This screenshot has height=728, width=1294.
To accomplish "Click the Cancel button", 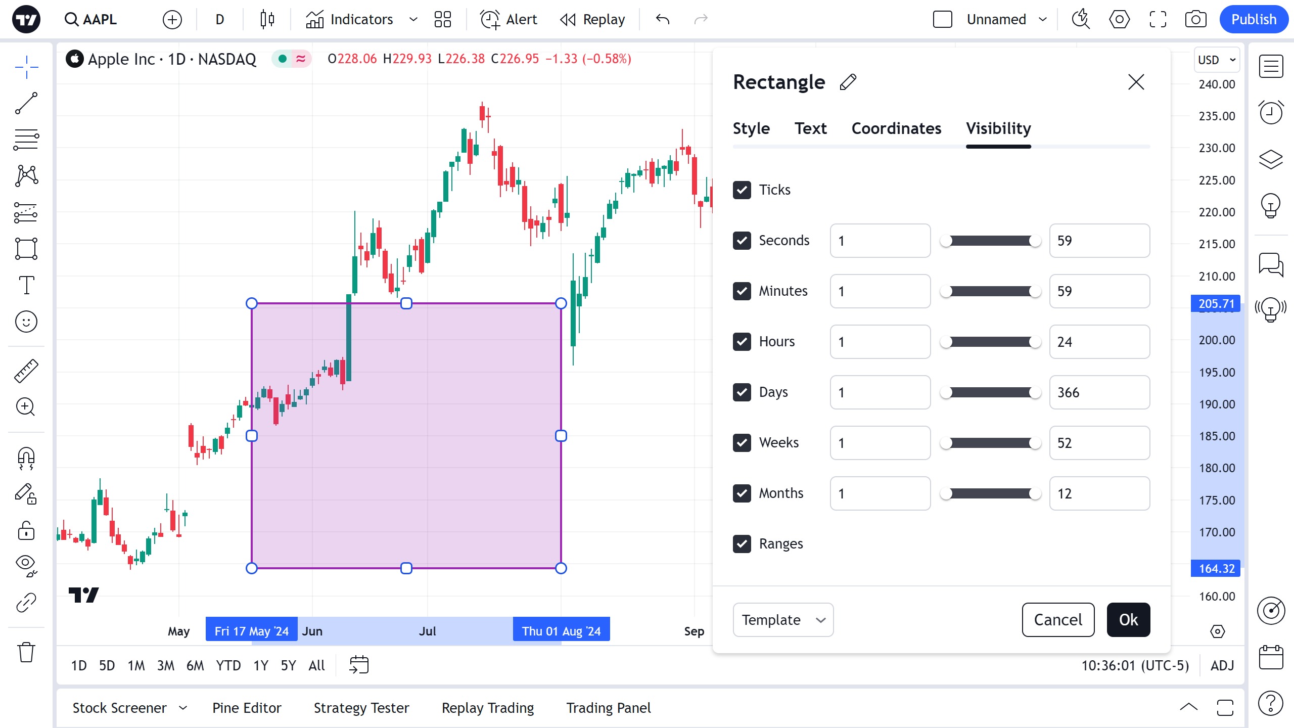I will [1058, 620].
